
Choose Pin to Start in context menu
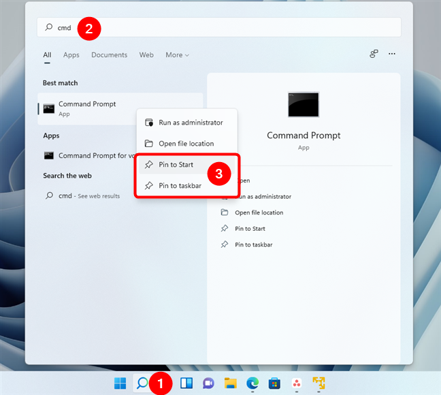pos(187,165)
